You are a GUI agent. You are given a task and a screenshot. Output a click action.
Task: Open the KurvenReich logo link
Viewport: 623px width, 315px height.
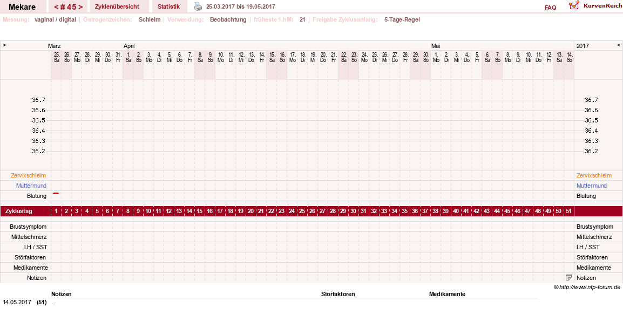tap(595, 5)
